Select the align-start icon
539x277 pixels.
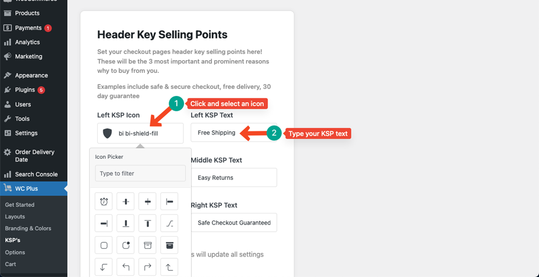pos(170,201)
